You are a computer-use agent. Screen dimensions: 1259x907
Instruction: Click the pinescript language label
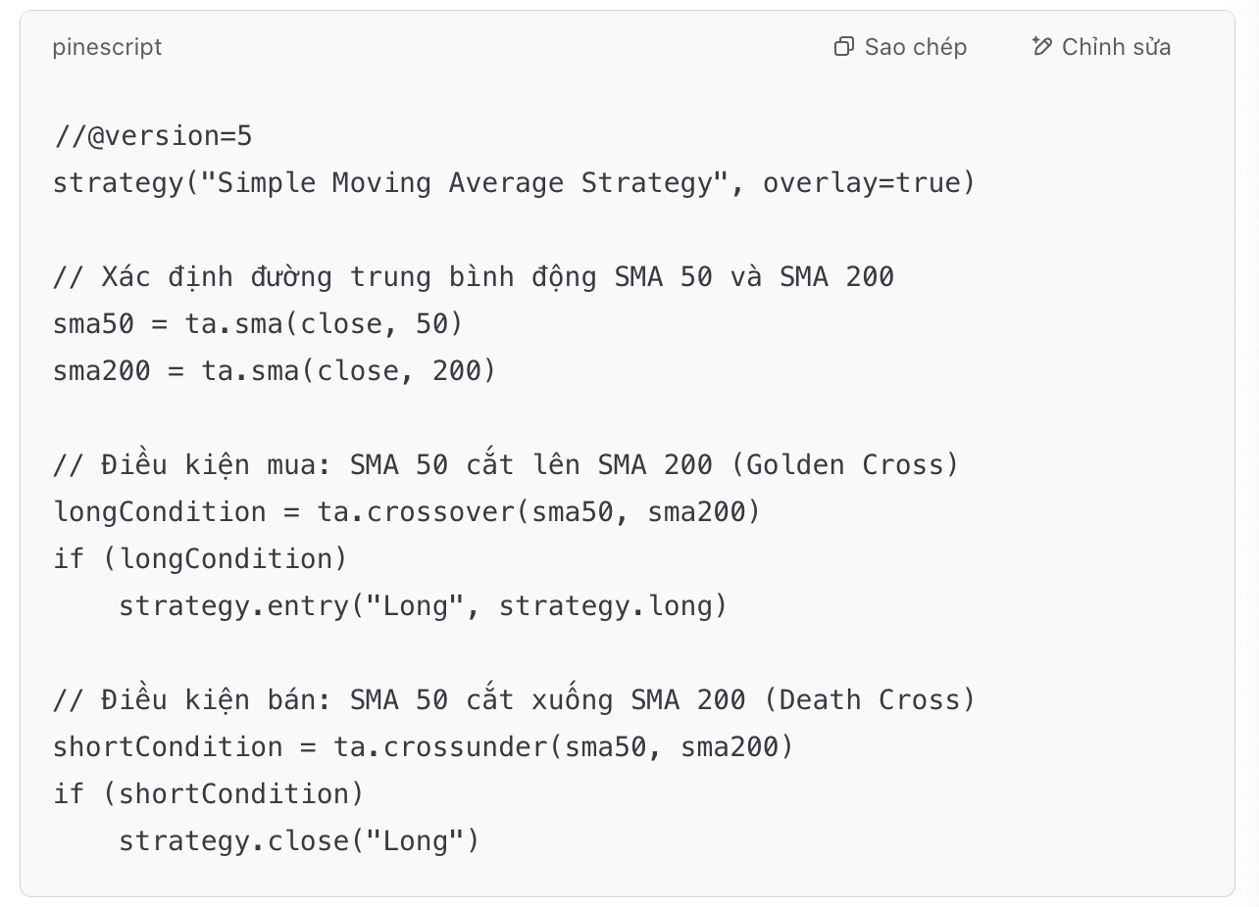coord(107,47)
